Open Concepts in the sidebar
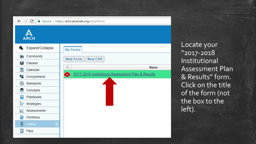256x144 pixels. pos(37,90)
